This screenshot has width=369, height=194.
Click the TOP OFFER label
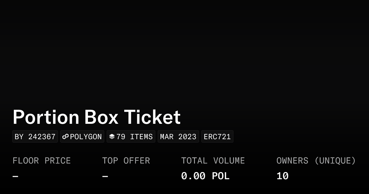[x=126, y=161]
